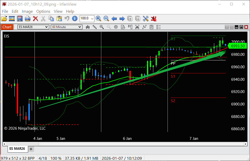Click the 2026-01-07 / 10:12:09 status
Screen dimensions: 250x161
click(x=122, y=158)
